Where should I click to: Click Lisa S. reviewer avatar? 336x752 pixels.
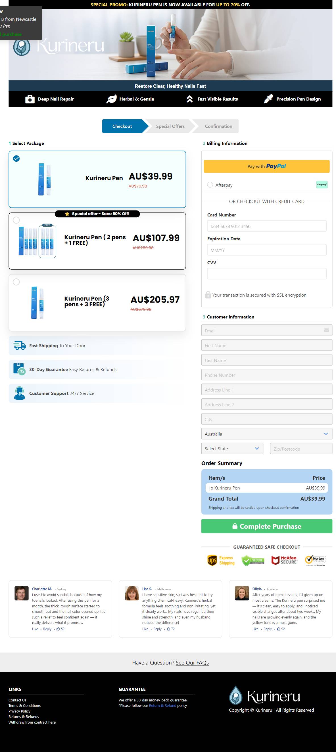click(x=132, y=593)
